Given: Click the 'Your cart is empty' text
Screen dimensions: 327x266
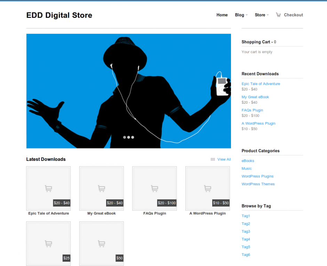Looking at the screenshot, I should (x=257, y=52).
